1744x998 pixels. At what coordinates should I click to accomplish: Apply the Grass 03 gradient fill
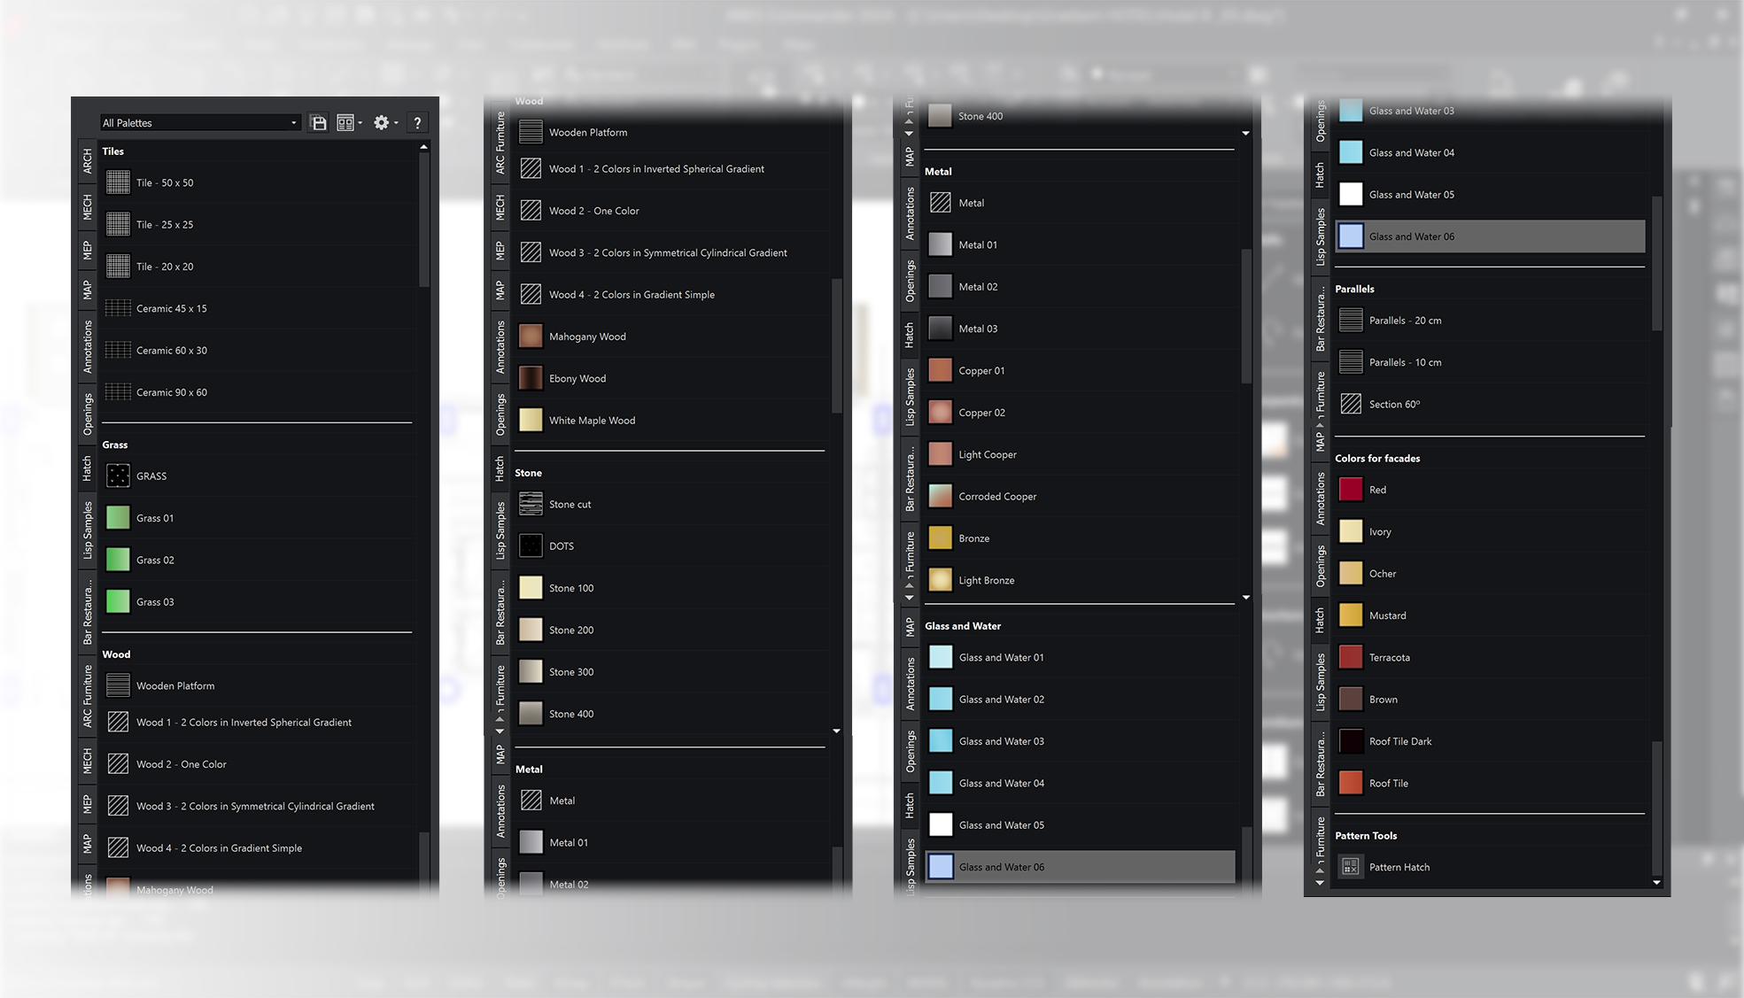pyautogui.click(x=258, y=602)
